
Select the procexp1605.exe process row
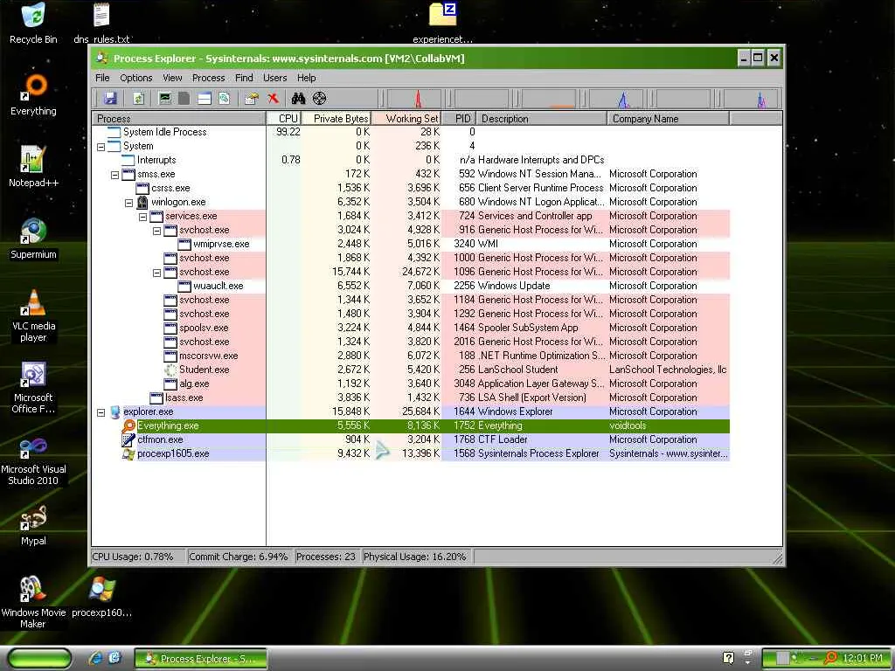[411, 453]
